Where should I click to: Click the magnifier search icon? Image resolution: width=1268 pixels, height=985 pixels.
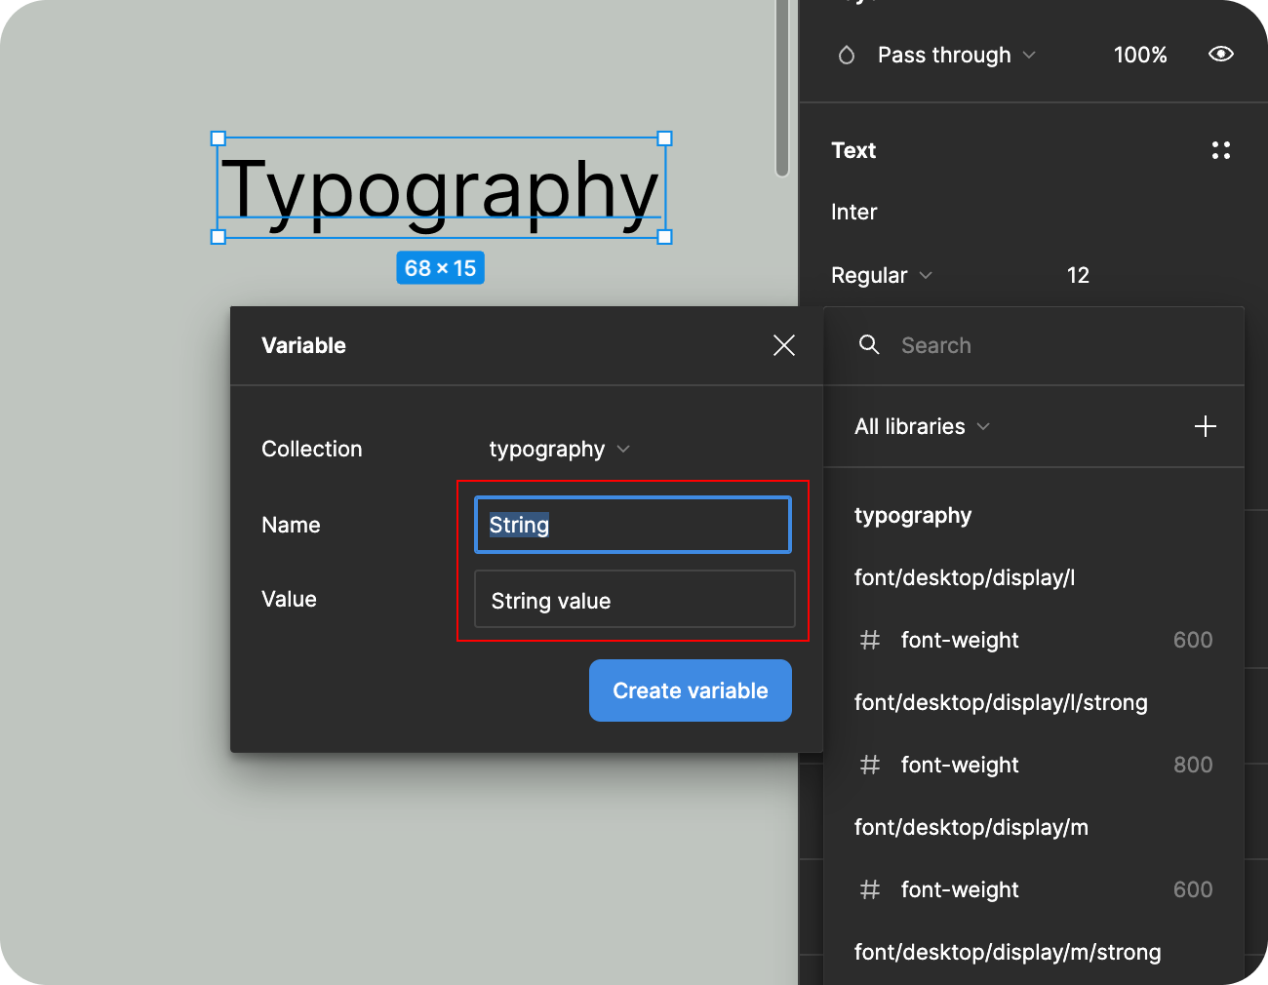(869, 344)
